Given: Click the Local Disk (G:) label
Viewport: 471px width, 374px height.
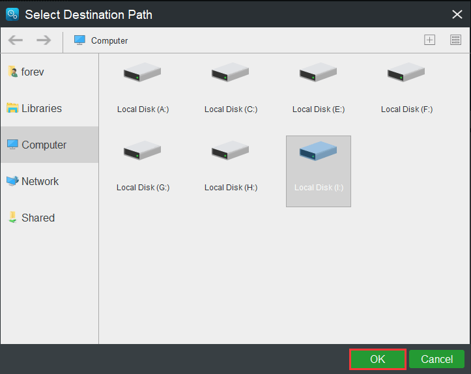Looking at the screenshot, I should click(x=143, y=188).
